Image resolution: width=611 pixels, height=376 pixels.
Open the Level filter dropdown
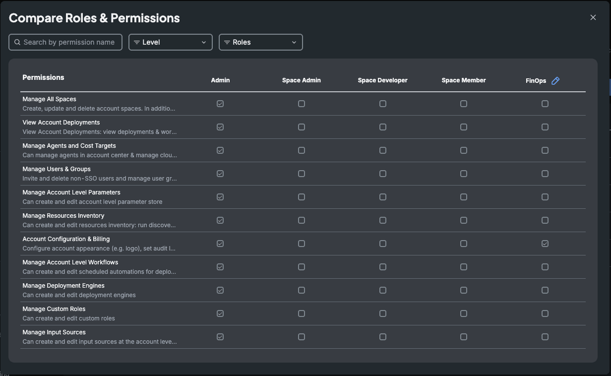[171, 42]
